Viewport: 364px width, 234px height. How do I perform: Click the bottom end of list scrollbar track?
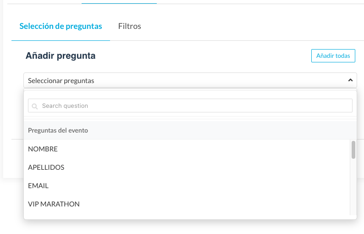[353, 212]
